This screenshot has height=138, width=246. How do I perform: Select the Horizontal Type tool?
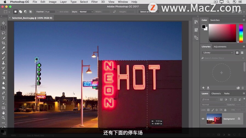click(3, 98)
